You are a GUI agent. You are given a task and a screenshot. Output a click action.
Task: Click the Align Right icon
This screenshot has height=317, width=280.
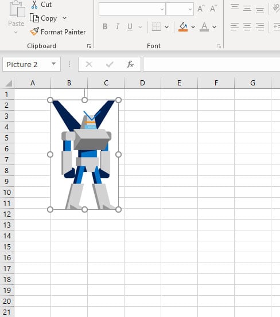click(260, 27)
